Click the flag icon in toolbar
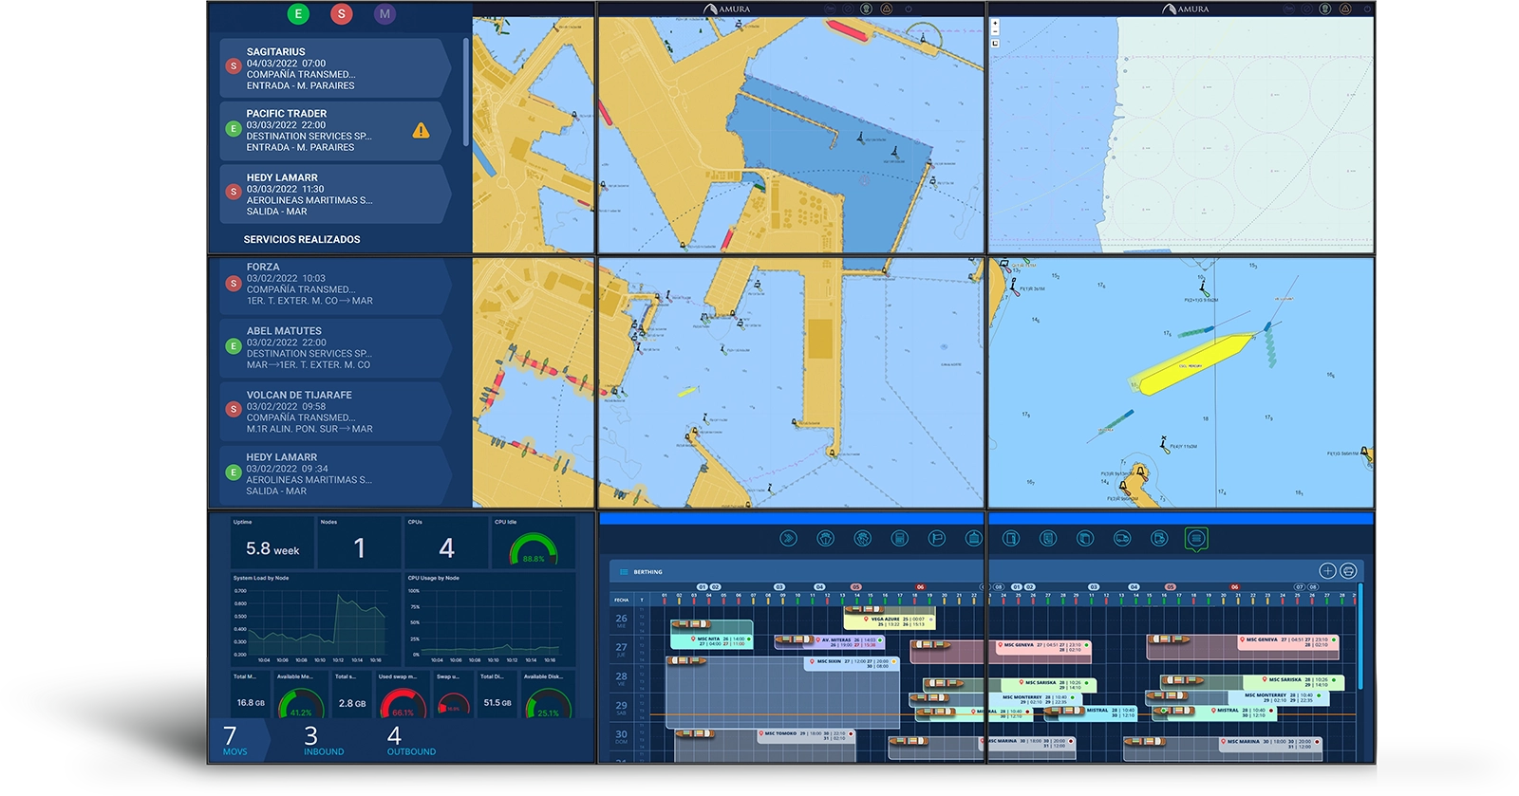 (936, 539)
